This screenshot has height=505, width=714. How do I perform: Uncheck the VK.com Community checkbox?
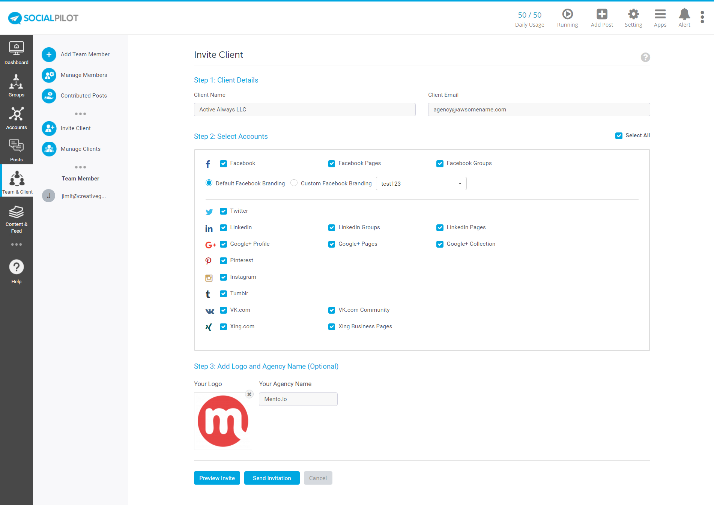(x=332, y=310)
